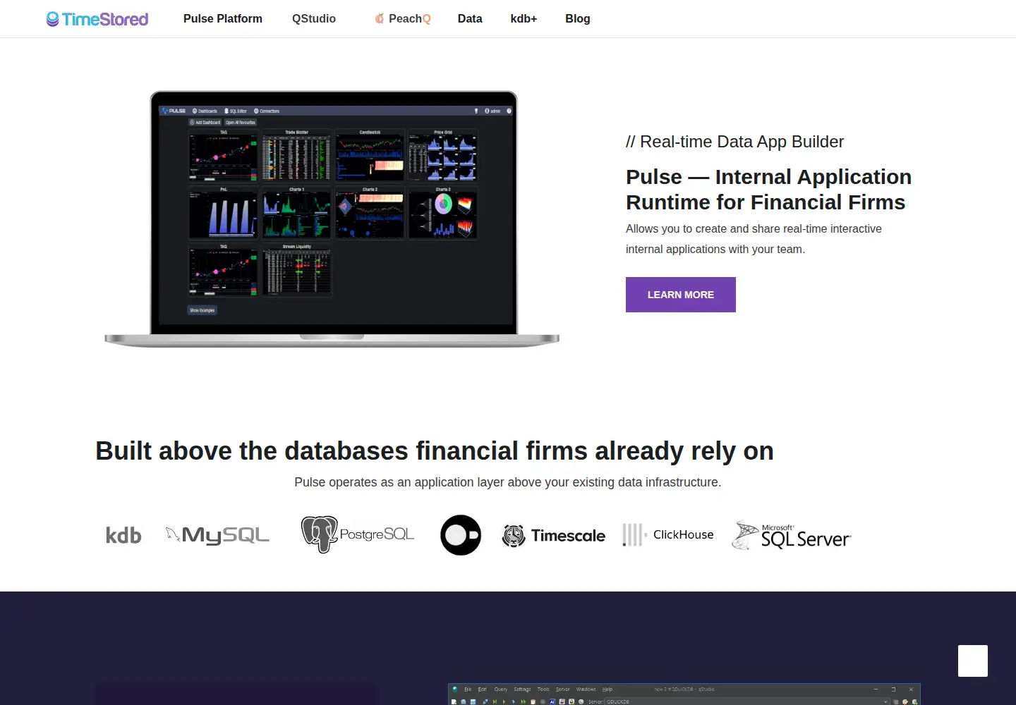Click the 'Pulse — Internal Application Runtime' heading
Image resolution: width=1016 pixels, height=705 pixels.
tap(768, 190)
